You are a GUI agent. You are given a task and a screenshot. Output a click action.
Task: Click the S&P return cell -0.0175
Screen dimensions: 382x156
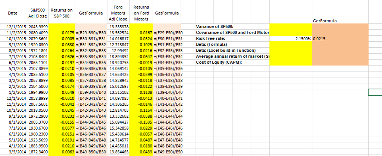click(62, 32)
